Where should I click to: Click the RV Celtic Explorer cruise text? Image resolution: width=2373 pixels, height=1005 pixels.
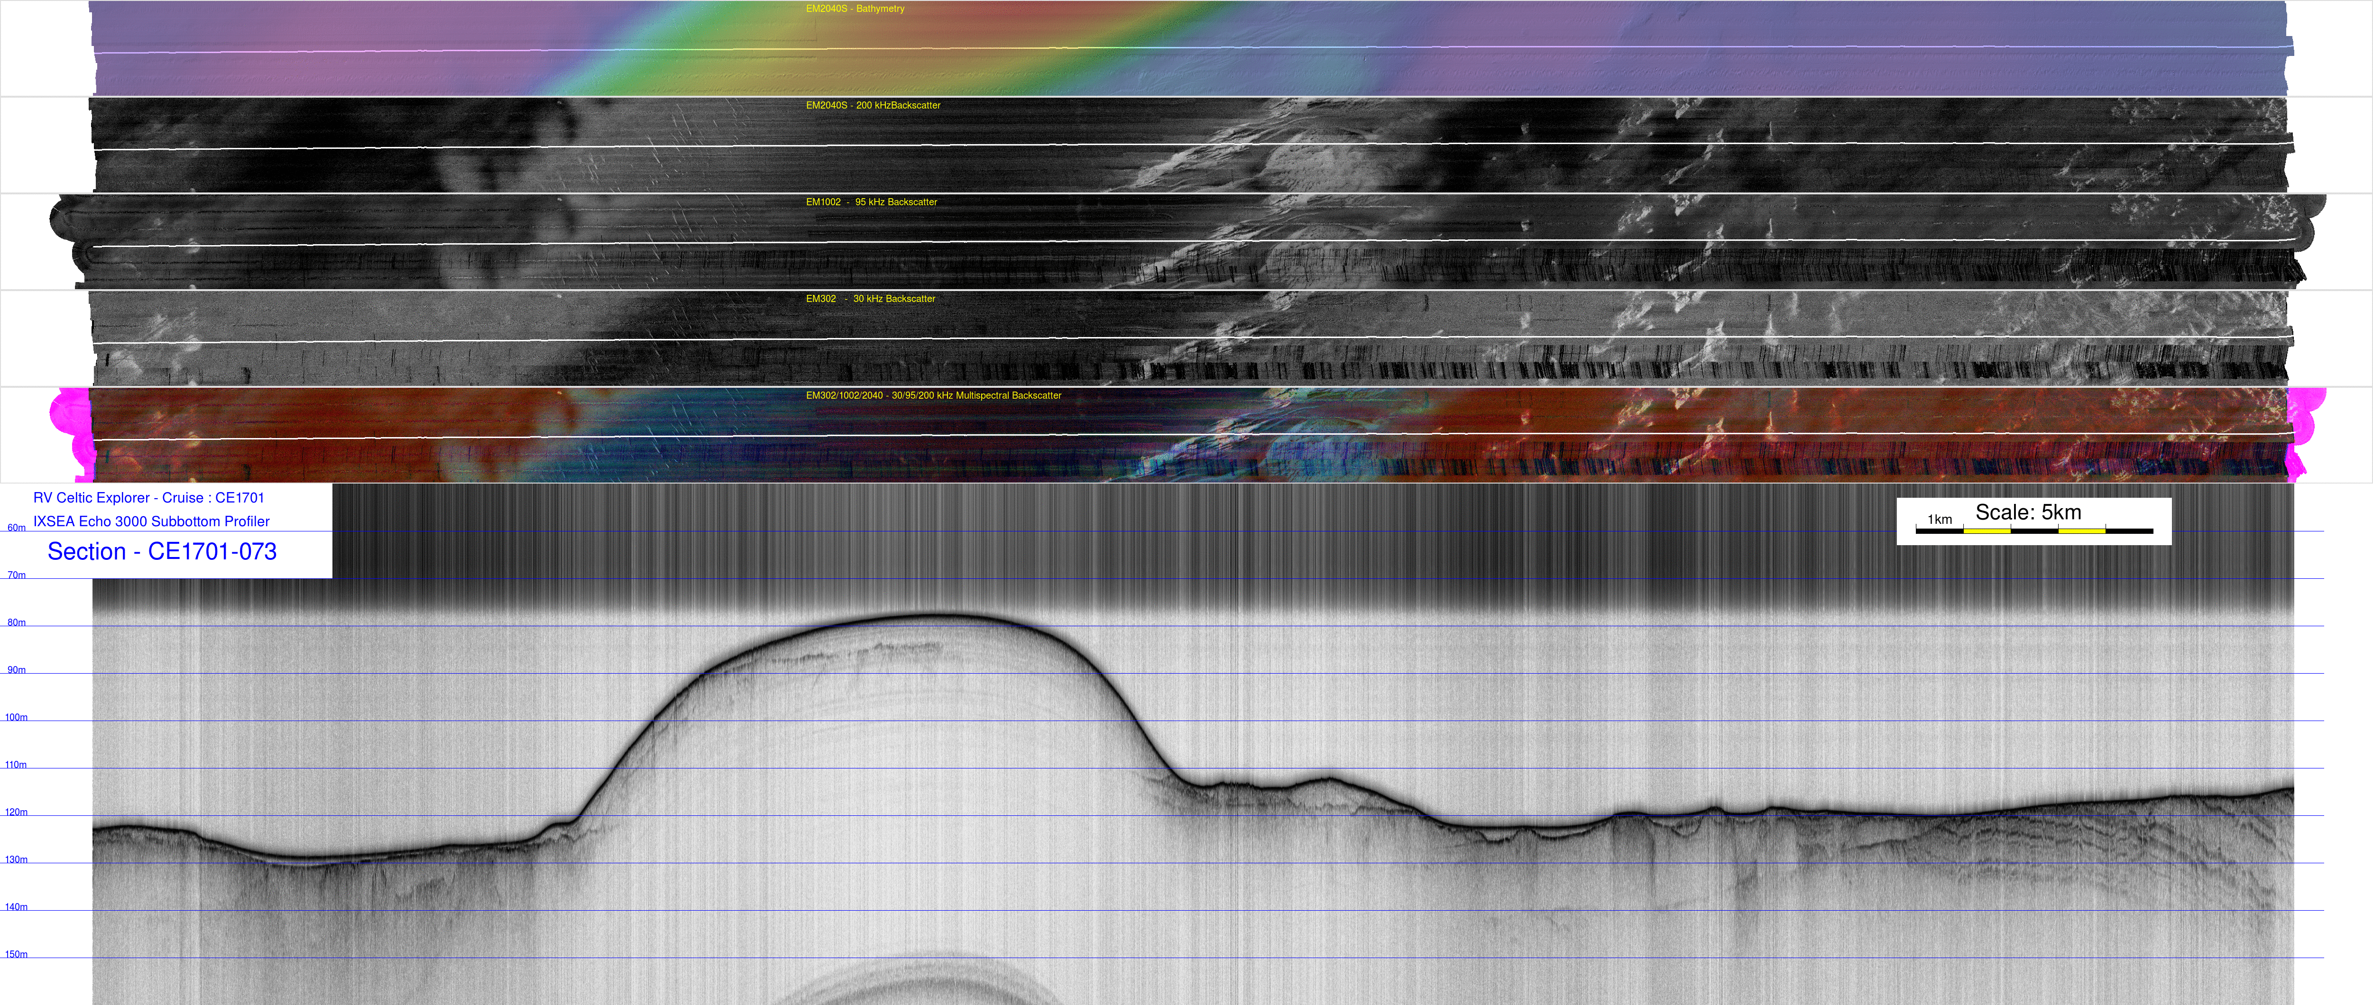click(x=148, y=498)
